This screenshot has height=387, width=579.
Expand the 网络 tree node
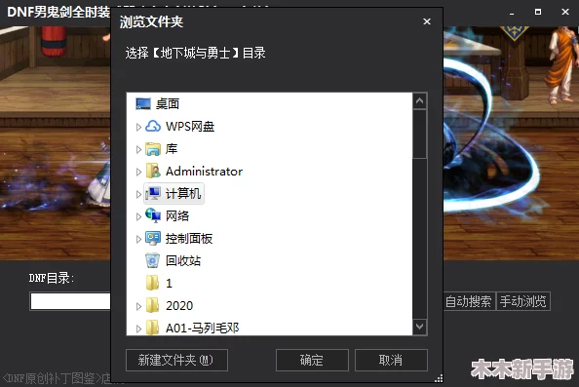[138, 216]
